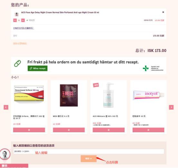Click the postal code input field
The width and height of the screenshot is (178, 168).
pyautogui.click(x=89, y=152)
